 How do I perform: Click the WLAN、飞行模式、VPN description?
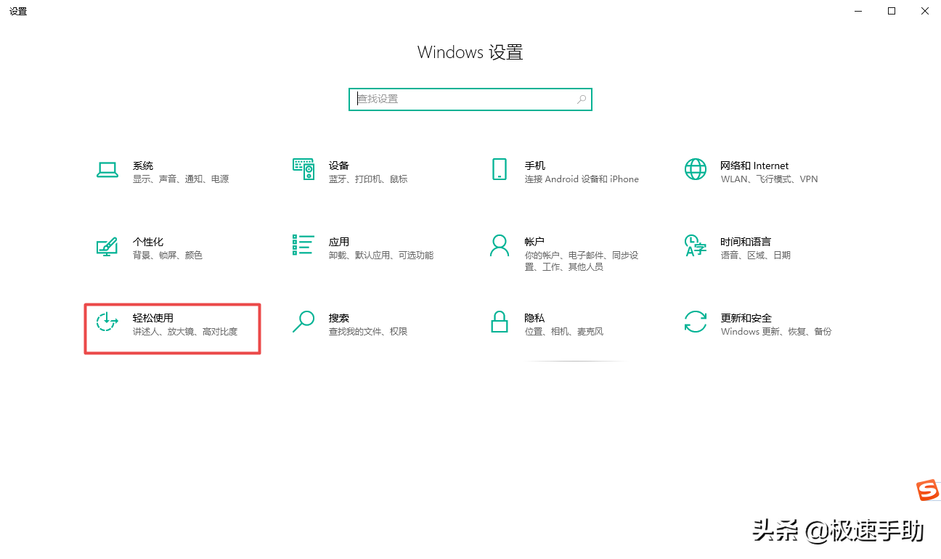click(769, 179)
